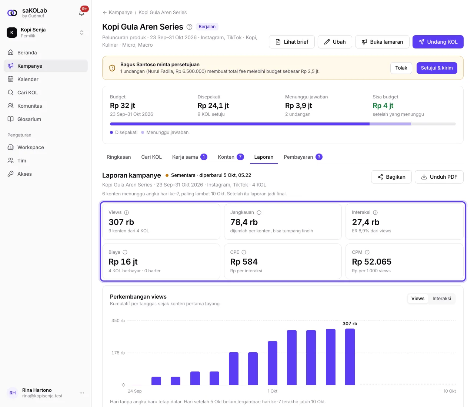Screen dimensions: 474x407
Task: Open Kalender from the sidebar
Action: pos(46,79)
